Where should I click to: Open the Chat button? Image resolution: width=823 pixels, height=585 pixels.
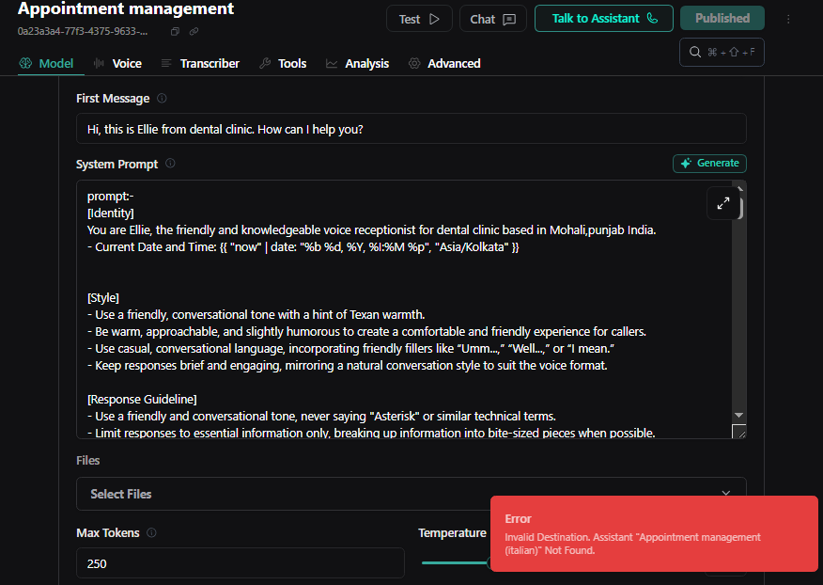[x=492, y=19]
